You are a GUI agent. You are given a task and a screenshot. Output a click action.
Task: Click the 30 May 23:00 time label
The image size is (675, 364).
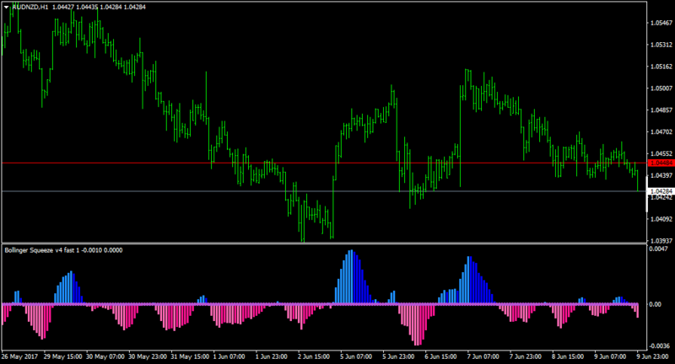coord(148,356)
